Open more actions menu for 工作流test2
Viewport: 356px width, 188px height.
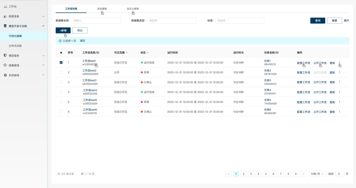(x=340, y=72)
